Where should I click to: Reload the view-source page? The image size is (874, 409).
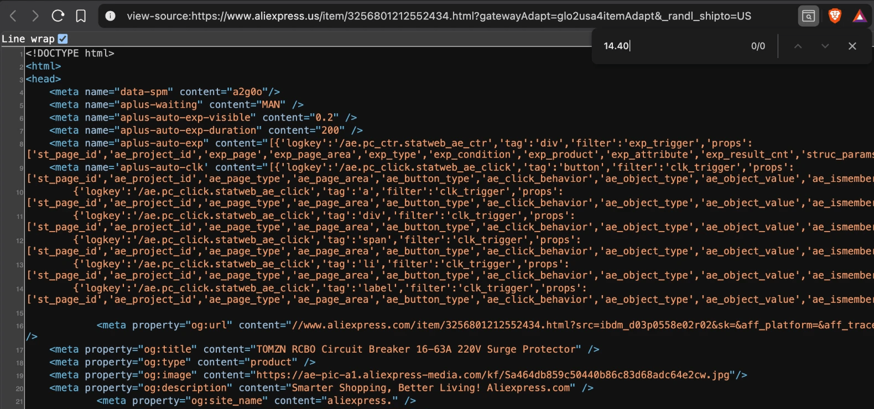pyautogui.click(x=58, y=16)
